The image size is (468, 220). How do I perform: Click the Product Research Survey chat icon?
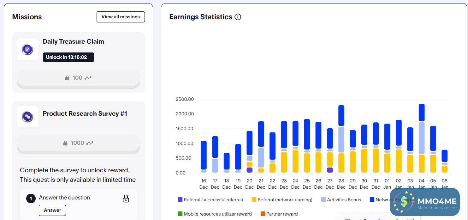27,117
